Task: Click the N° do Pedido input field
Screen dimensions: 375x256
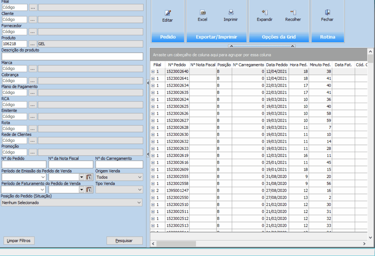Action: [x=24, y=165]
